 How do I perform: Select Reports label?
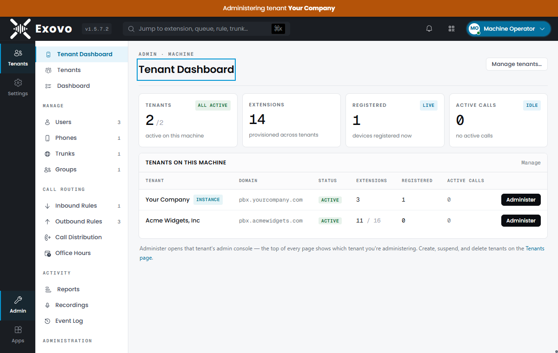coord(68,289)
